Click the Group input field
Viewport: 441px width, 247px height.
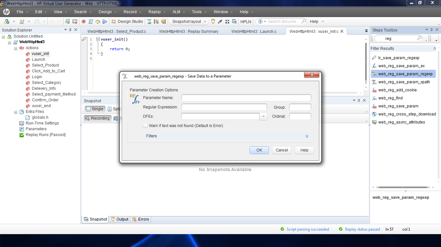tap(300, 107)
